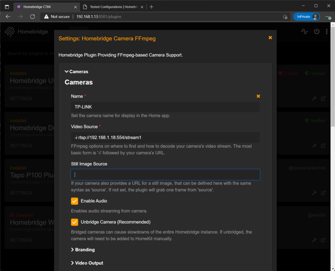Image resolution: width=335 pixels, height=271 pixels.
Task: Go forward in browser history
Action: point(20,17)
